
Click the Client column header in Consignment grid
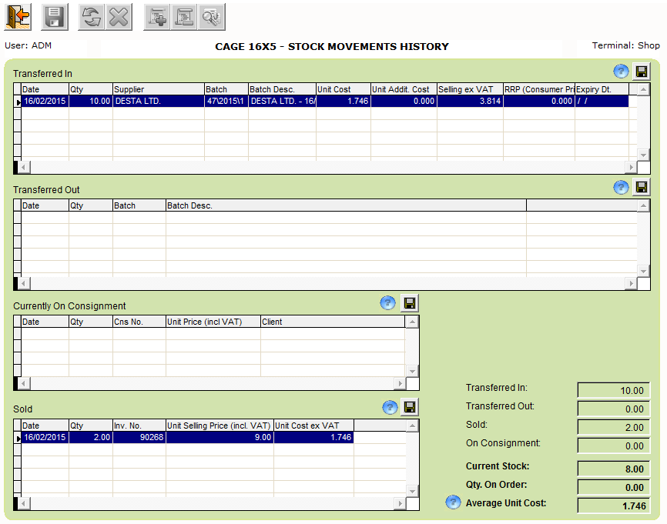coord(332,322)
